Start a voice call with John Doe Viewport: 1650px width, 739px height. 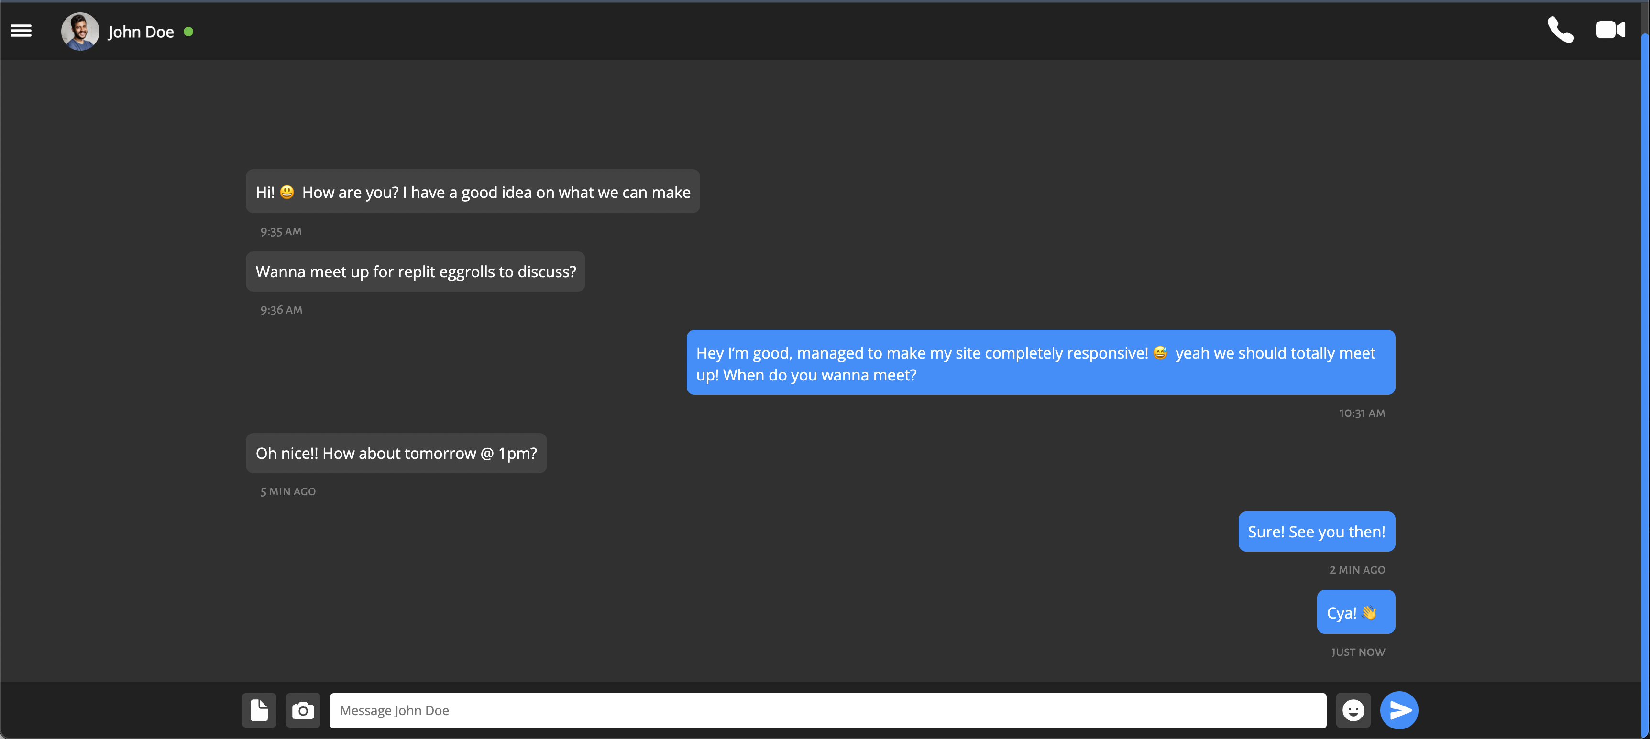[x=1560, y=30]
